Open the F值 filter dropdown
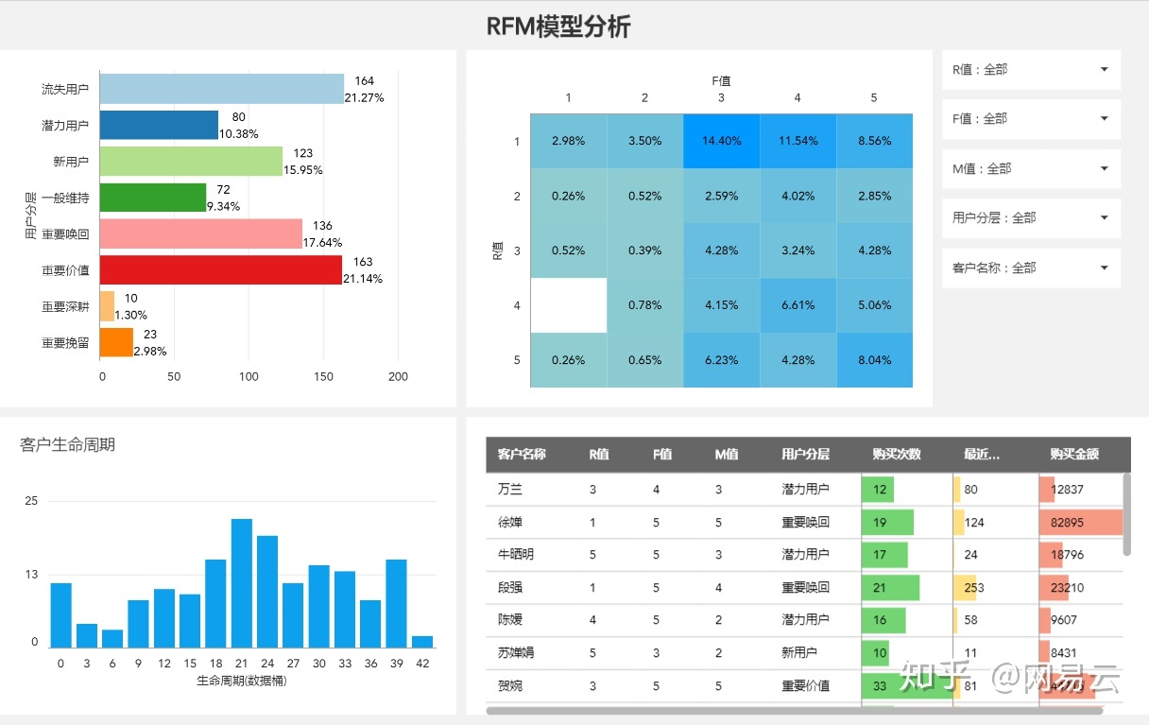The width and height of the screenshot is (1149, 725). (x=1029, y=118)
